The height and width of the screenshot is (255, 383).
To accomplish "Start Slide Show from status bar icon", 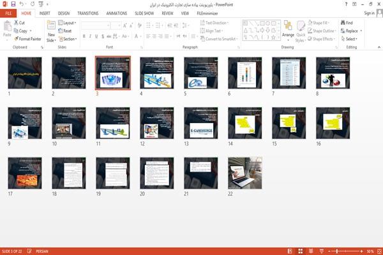I will [x=322, y=251].
